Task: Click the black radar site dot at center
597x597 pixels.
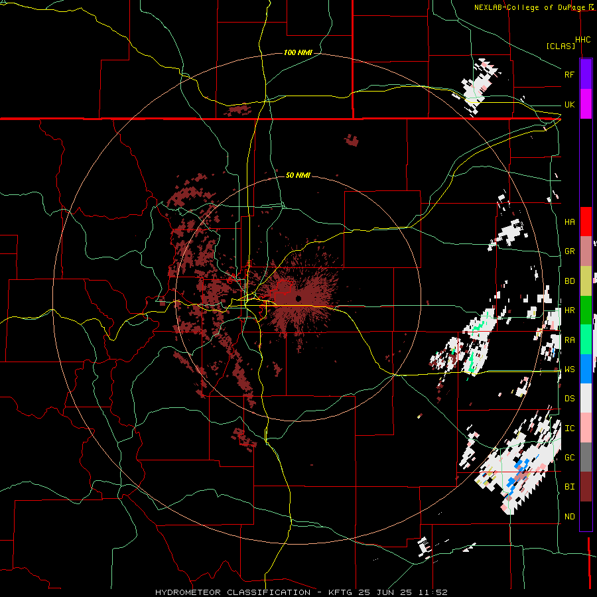Action: (298, 298)
